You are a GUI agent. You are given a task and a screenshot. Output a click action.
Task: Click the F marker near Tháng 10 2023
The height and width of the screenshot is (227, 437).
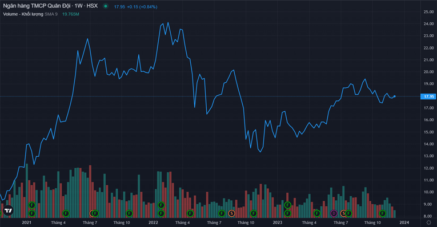(382, 213)
